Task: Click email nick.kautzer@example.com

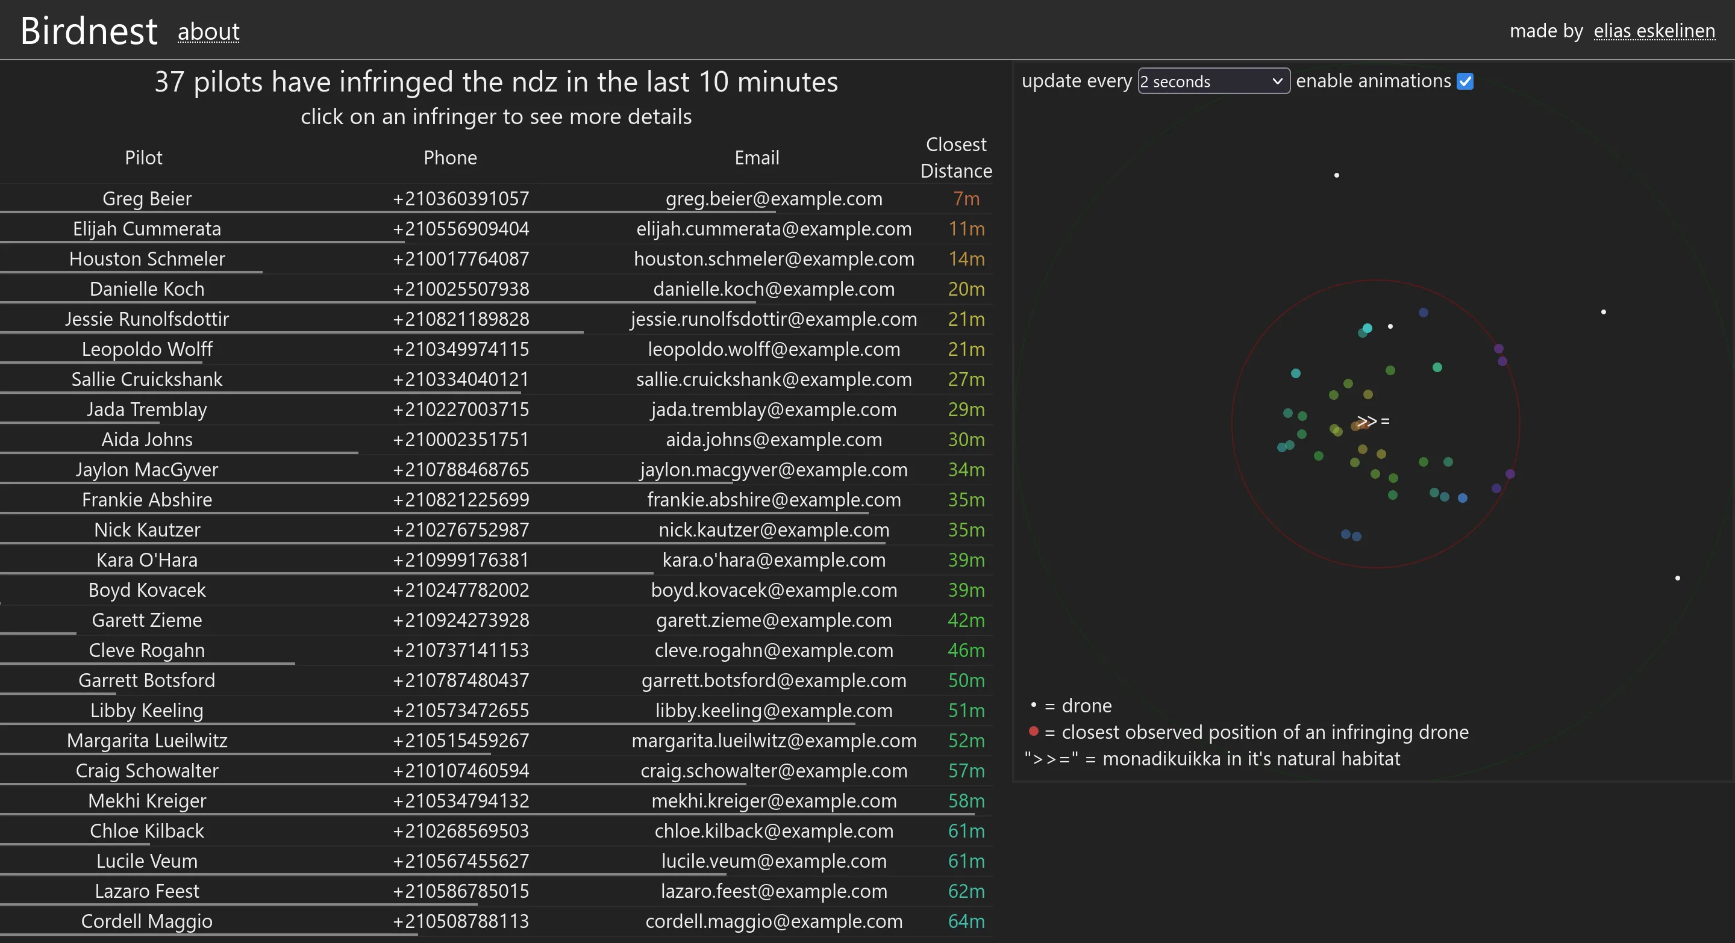Action: [x=774, y=530]
